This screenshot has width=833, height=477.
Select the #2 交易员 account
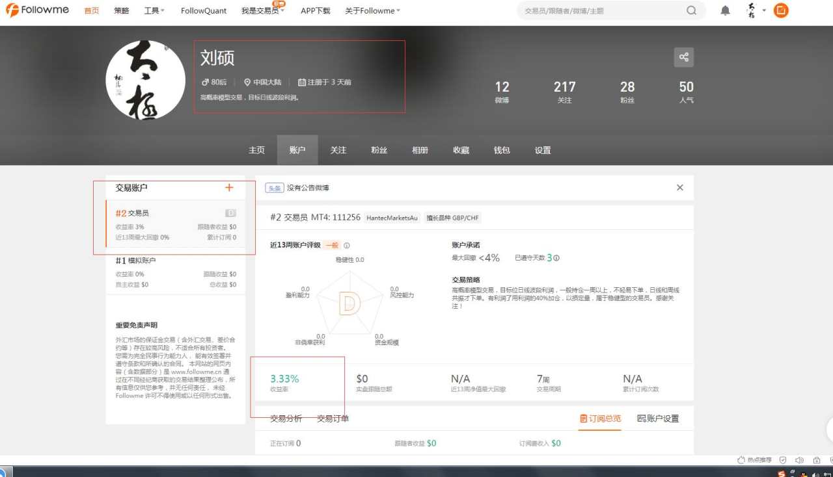click(x=176, y=224)
